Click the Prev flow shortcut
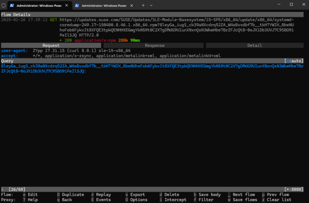Viewport: 309px width, 203px height. tap(276, 195)
